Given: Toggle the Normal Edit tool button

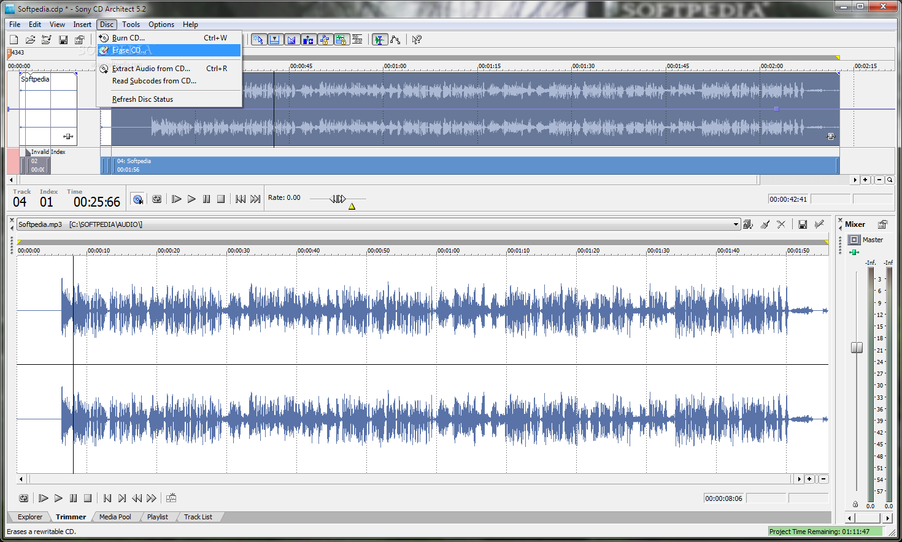Looking at the screenshot, I should coord(380,40).
